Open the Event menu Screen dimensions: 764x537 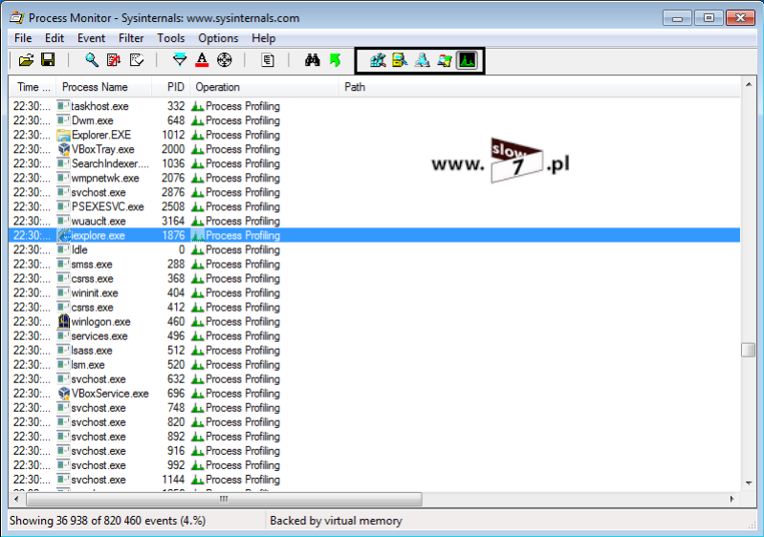[91, 38]
